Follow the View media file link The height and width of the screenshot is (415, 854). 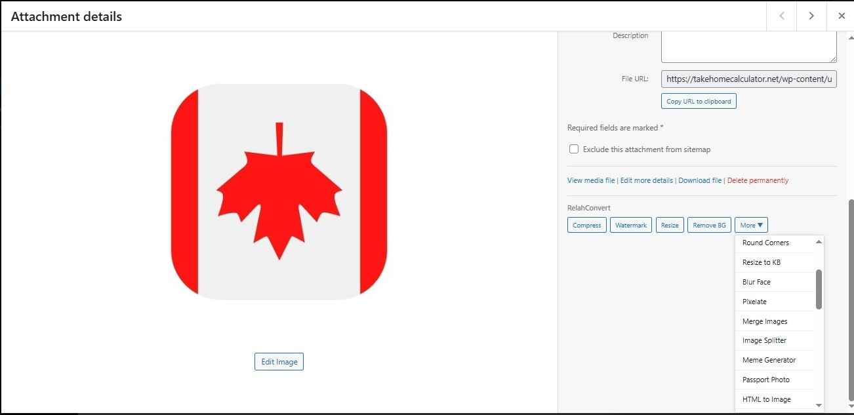[591, 180]
